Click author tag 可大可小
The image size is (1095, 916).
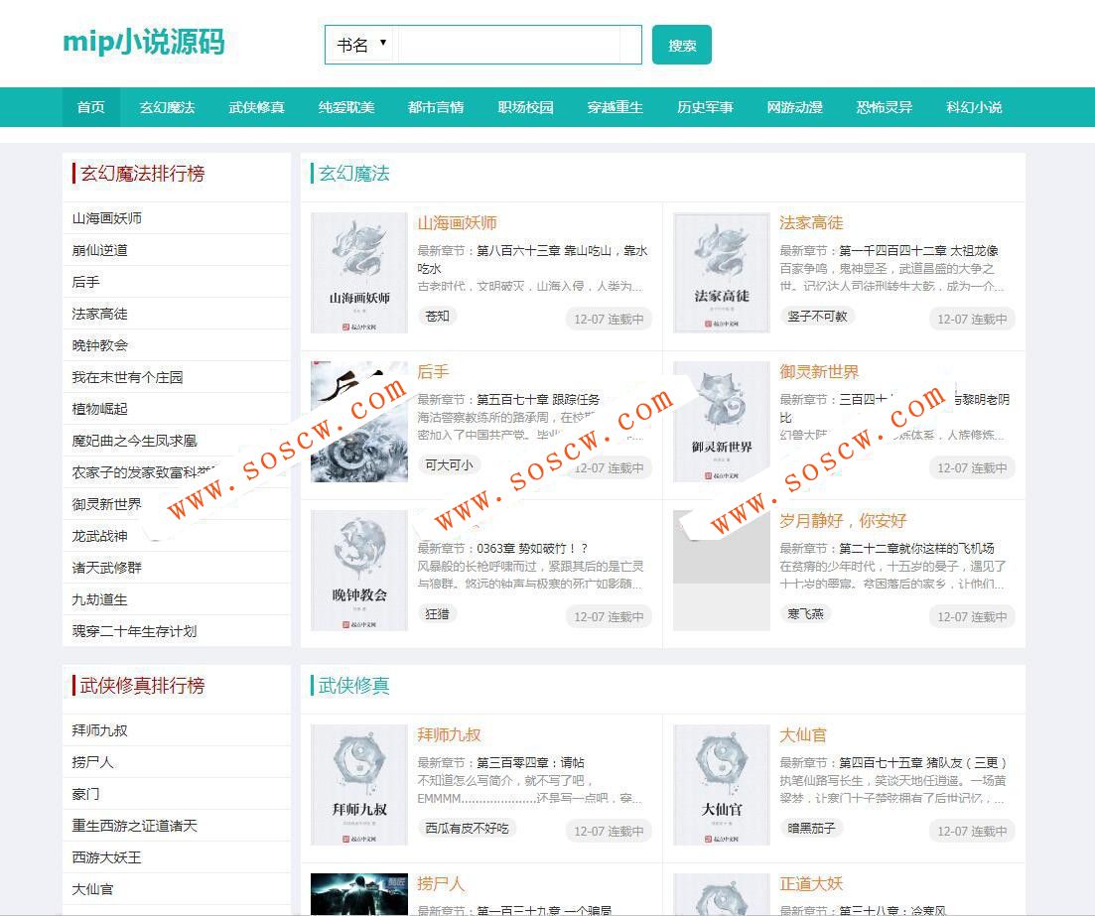tap(449, 465)
